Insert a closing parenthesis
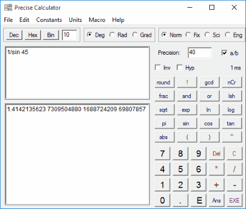Viewport: 246px width, 209px height. 209,137
